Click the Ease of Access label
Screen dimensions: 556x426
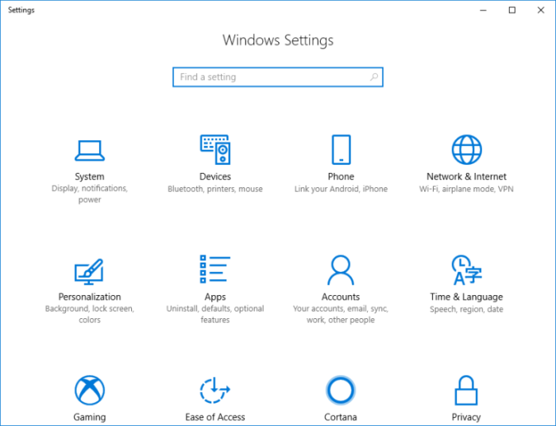(x=215, y=417)
